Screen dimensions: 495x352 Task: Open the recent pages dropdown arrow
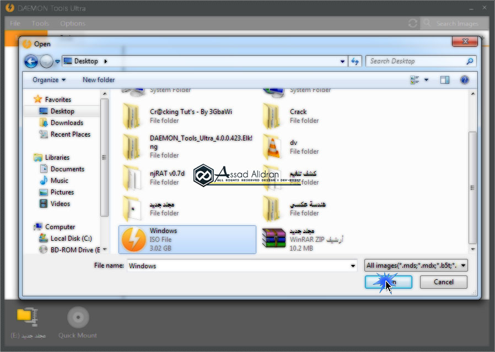click(57, 61)
